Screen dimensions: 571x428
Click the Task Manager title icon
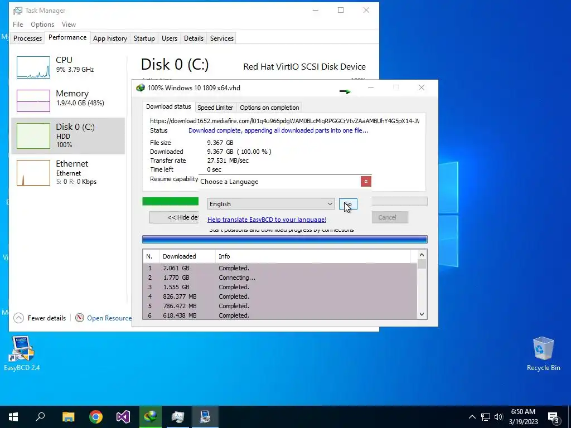tap(17, 11)
